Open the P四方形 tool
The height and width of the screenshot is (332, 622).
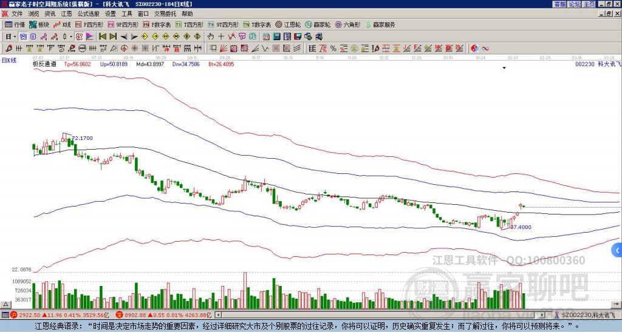click(x=89, y=25)
